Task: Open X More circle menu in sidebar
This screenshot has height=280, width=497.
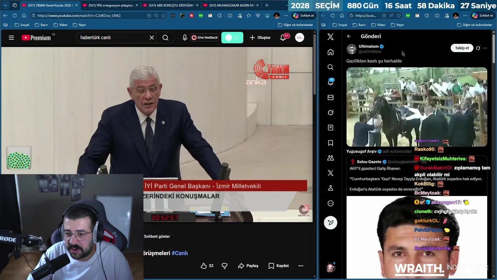Action: [330, 203]
